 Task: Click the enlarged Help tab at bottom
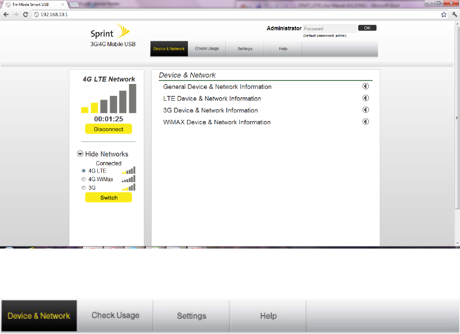click(x=269, y=315)
